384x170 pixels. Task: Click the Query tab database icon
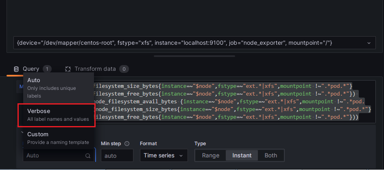coord(16,69)
